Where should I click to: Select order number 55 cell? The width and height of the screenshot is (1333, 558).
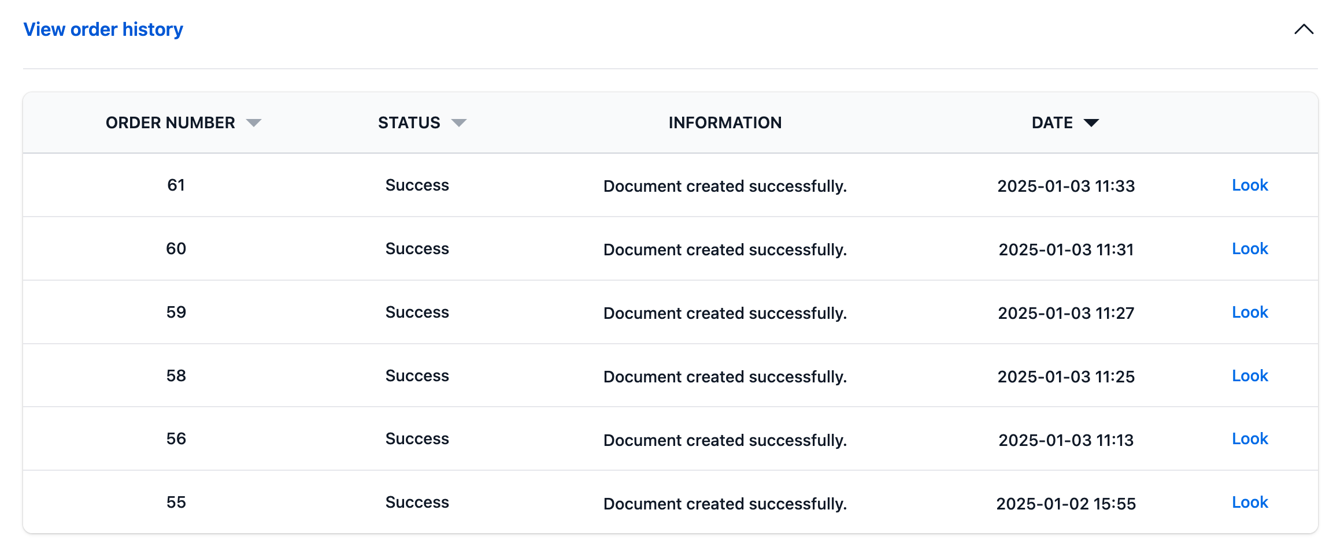(176, 503)
